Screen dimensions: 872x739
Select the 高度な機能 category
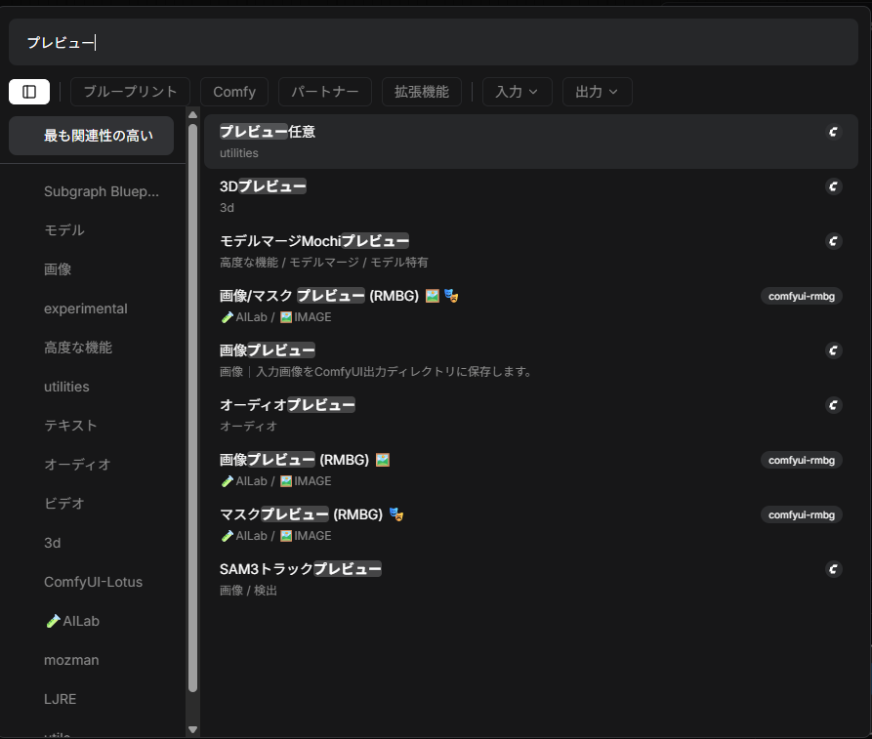91,348
